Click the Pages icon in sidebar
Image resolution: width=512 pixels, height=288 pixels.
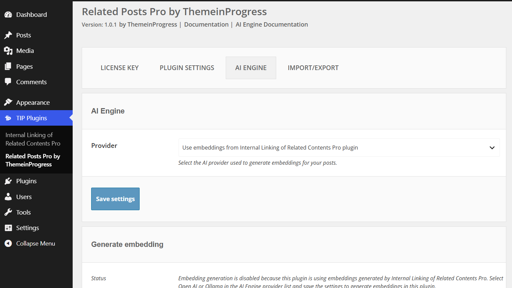click(x=8, y=66)
